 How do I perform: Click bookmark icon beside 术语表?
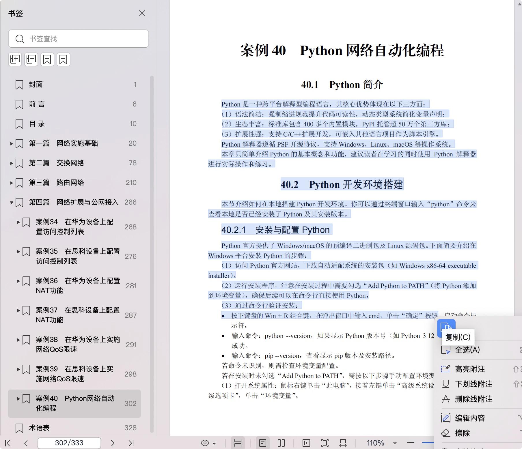pyautogui.click(x=19, y=428)
